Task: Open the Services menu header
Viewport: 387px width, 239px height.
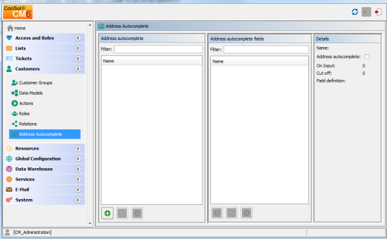Action: point(45,179)
